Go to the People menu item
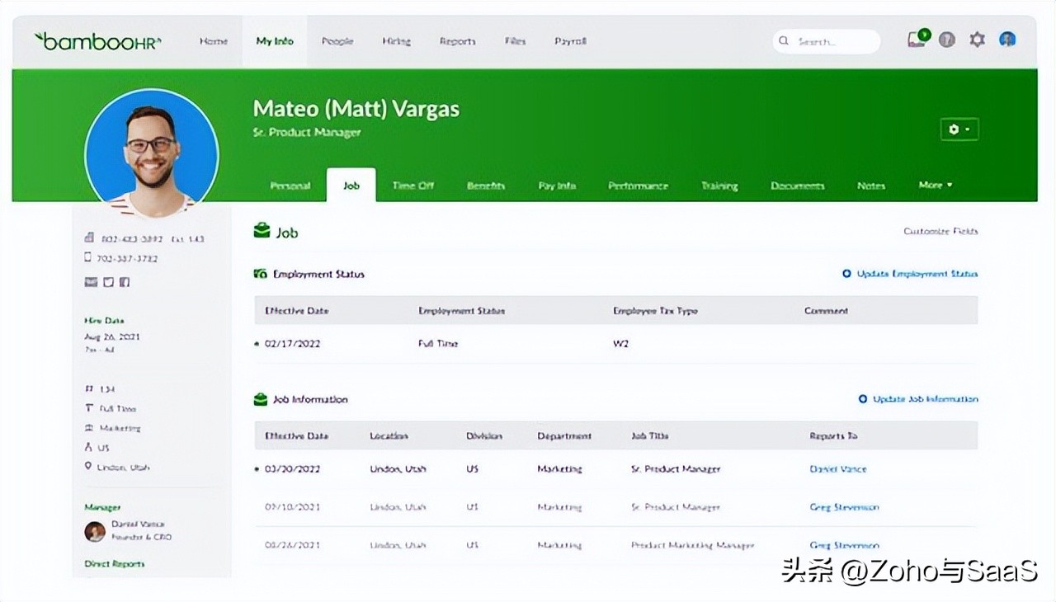Viewport: 1056px width, 602px height. [x=337, y=41]
